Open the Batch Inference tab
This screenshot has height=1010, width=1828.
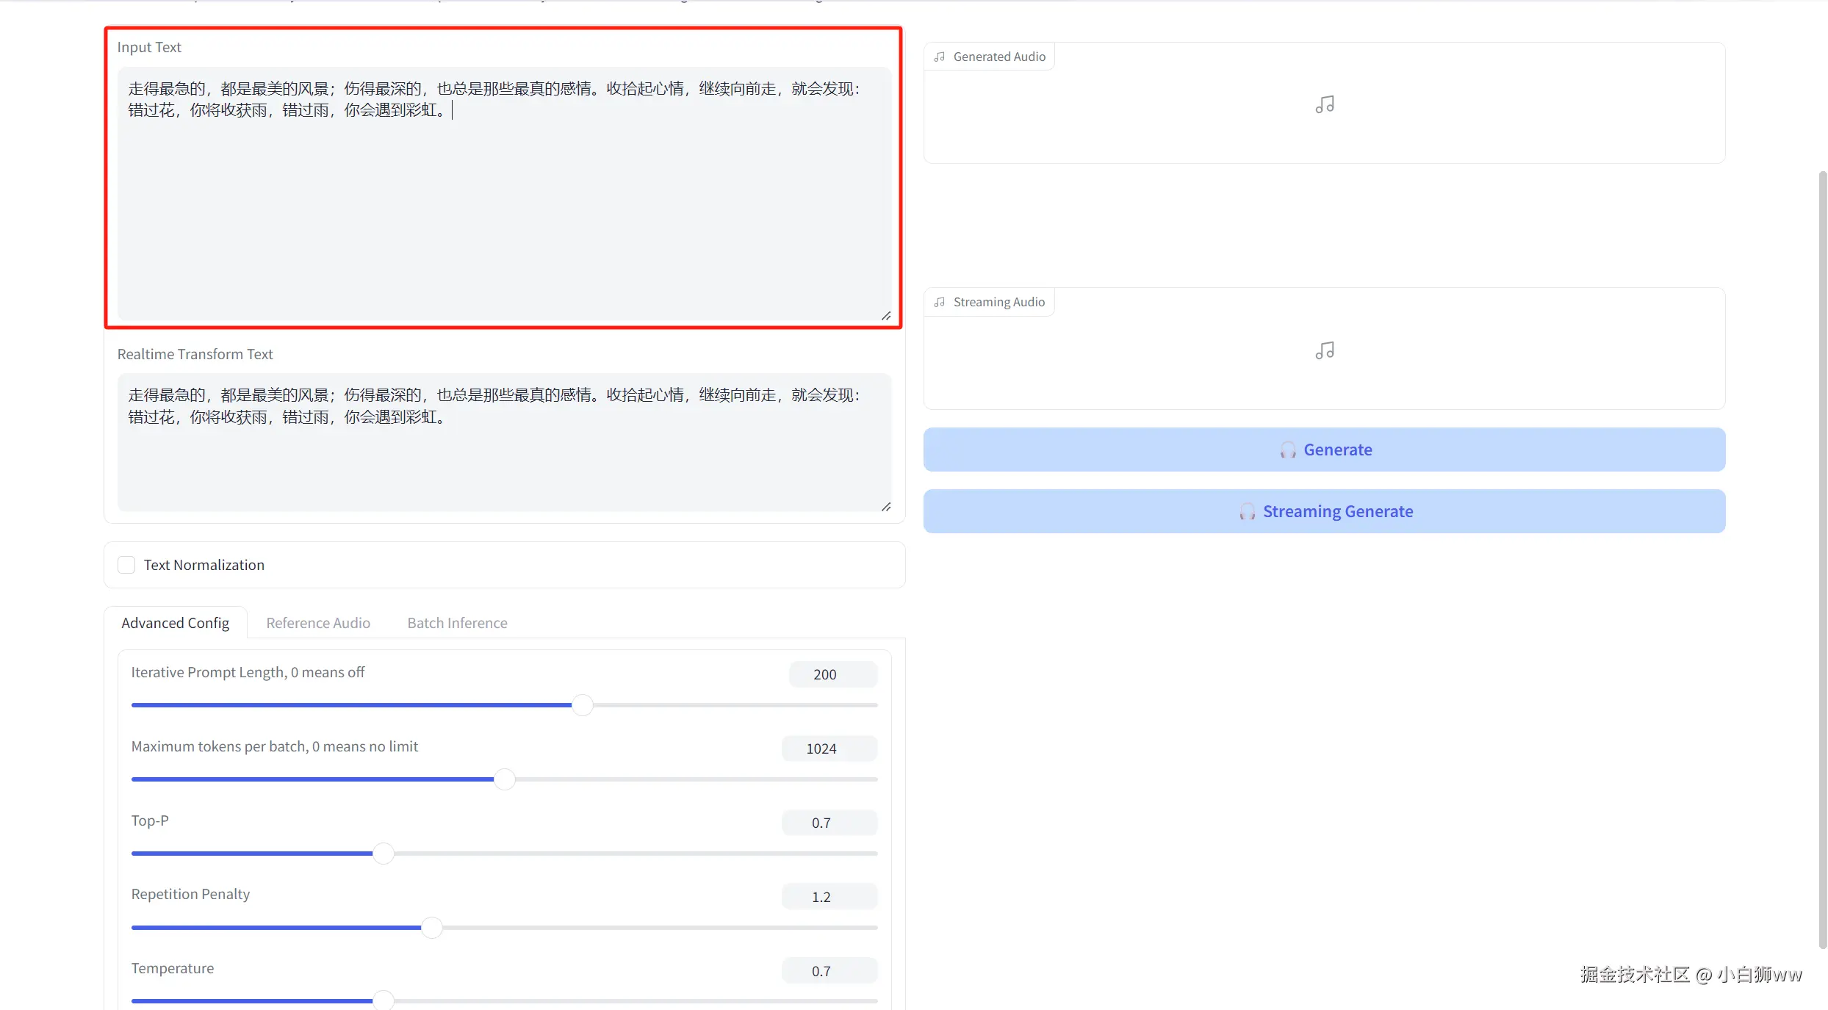click(x=457, y=623)
